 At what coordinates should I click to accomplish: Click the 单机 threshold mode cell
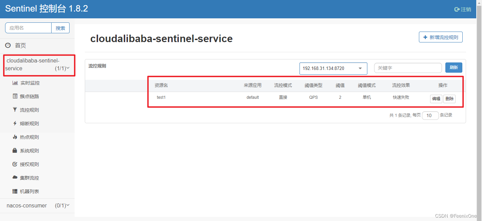tap(367, 97)
